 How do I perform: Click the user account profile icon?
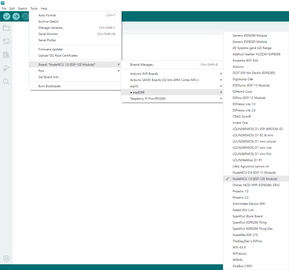coord(6,258)
